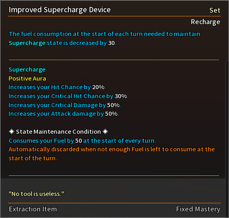Click the orange Automatically discarded warning text

click(x=112, y=154)
